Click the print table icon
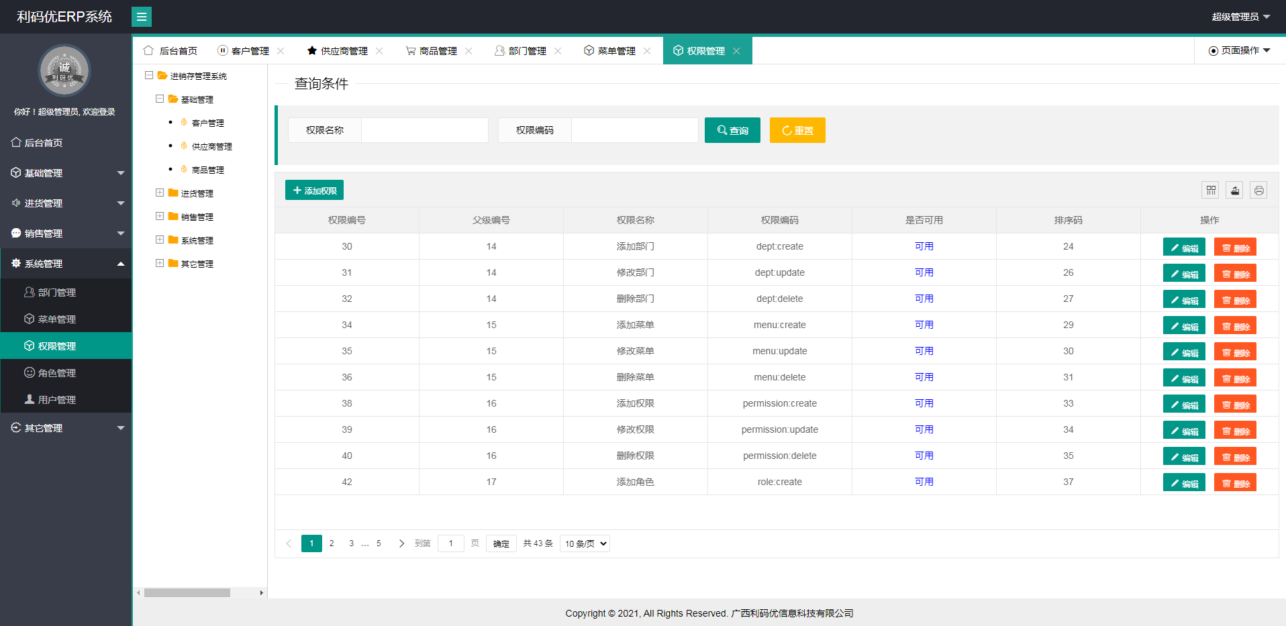This screenshot has height=626, width=1286. pos(1259,191)
